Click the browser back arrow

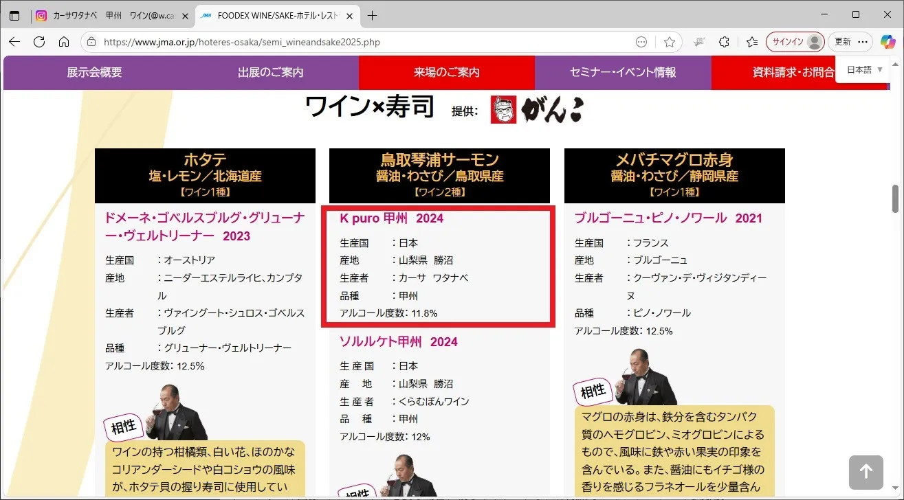(14, 42)
